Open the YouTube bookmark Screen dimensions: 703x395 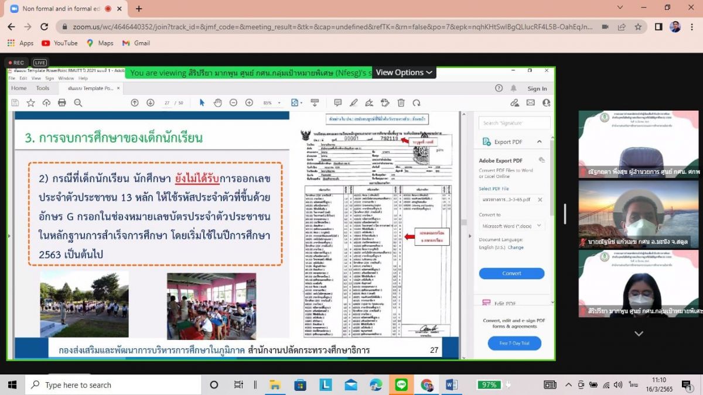[60, 43]
